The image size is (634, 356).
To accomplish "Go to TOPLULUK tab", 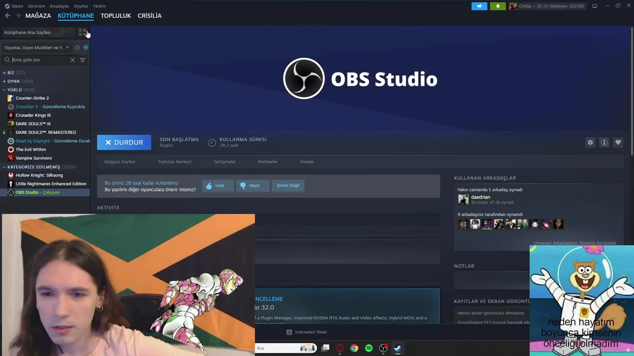I will pyautogui.click(x=116, y=16).
